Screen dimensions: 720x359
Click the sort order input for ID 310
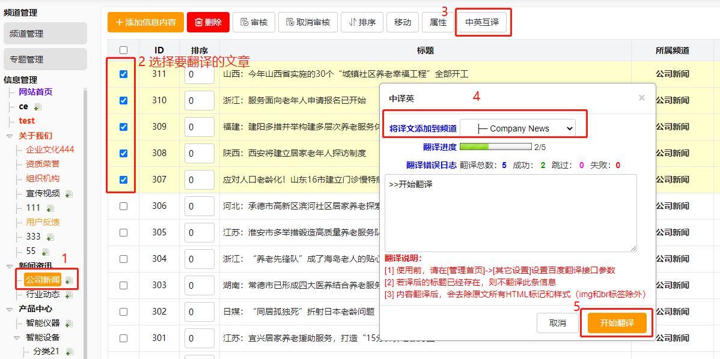click(x=199, y=100)
